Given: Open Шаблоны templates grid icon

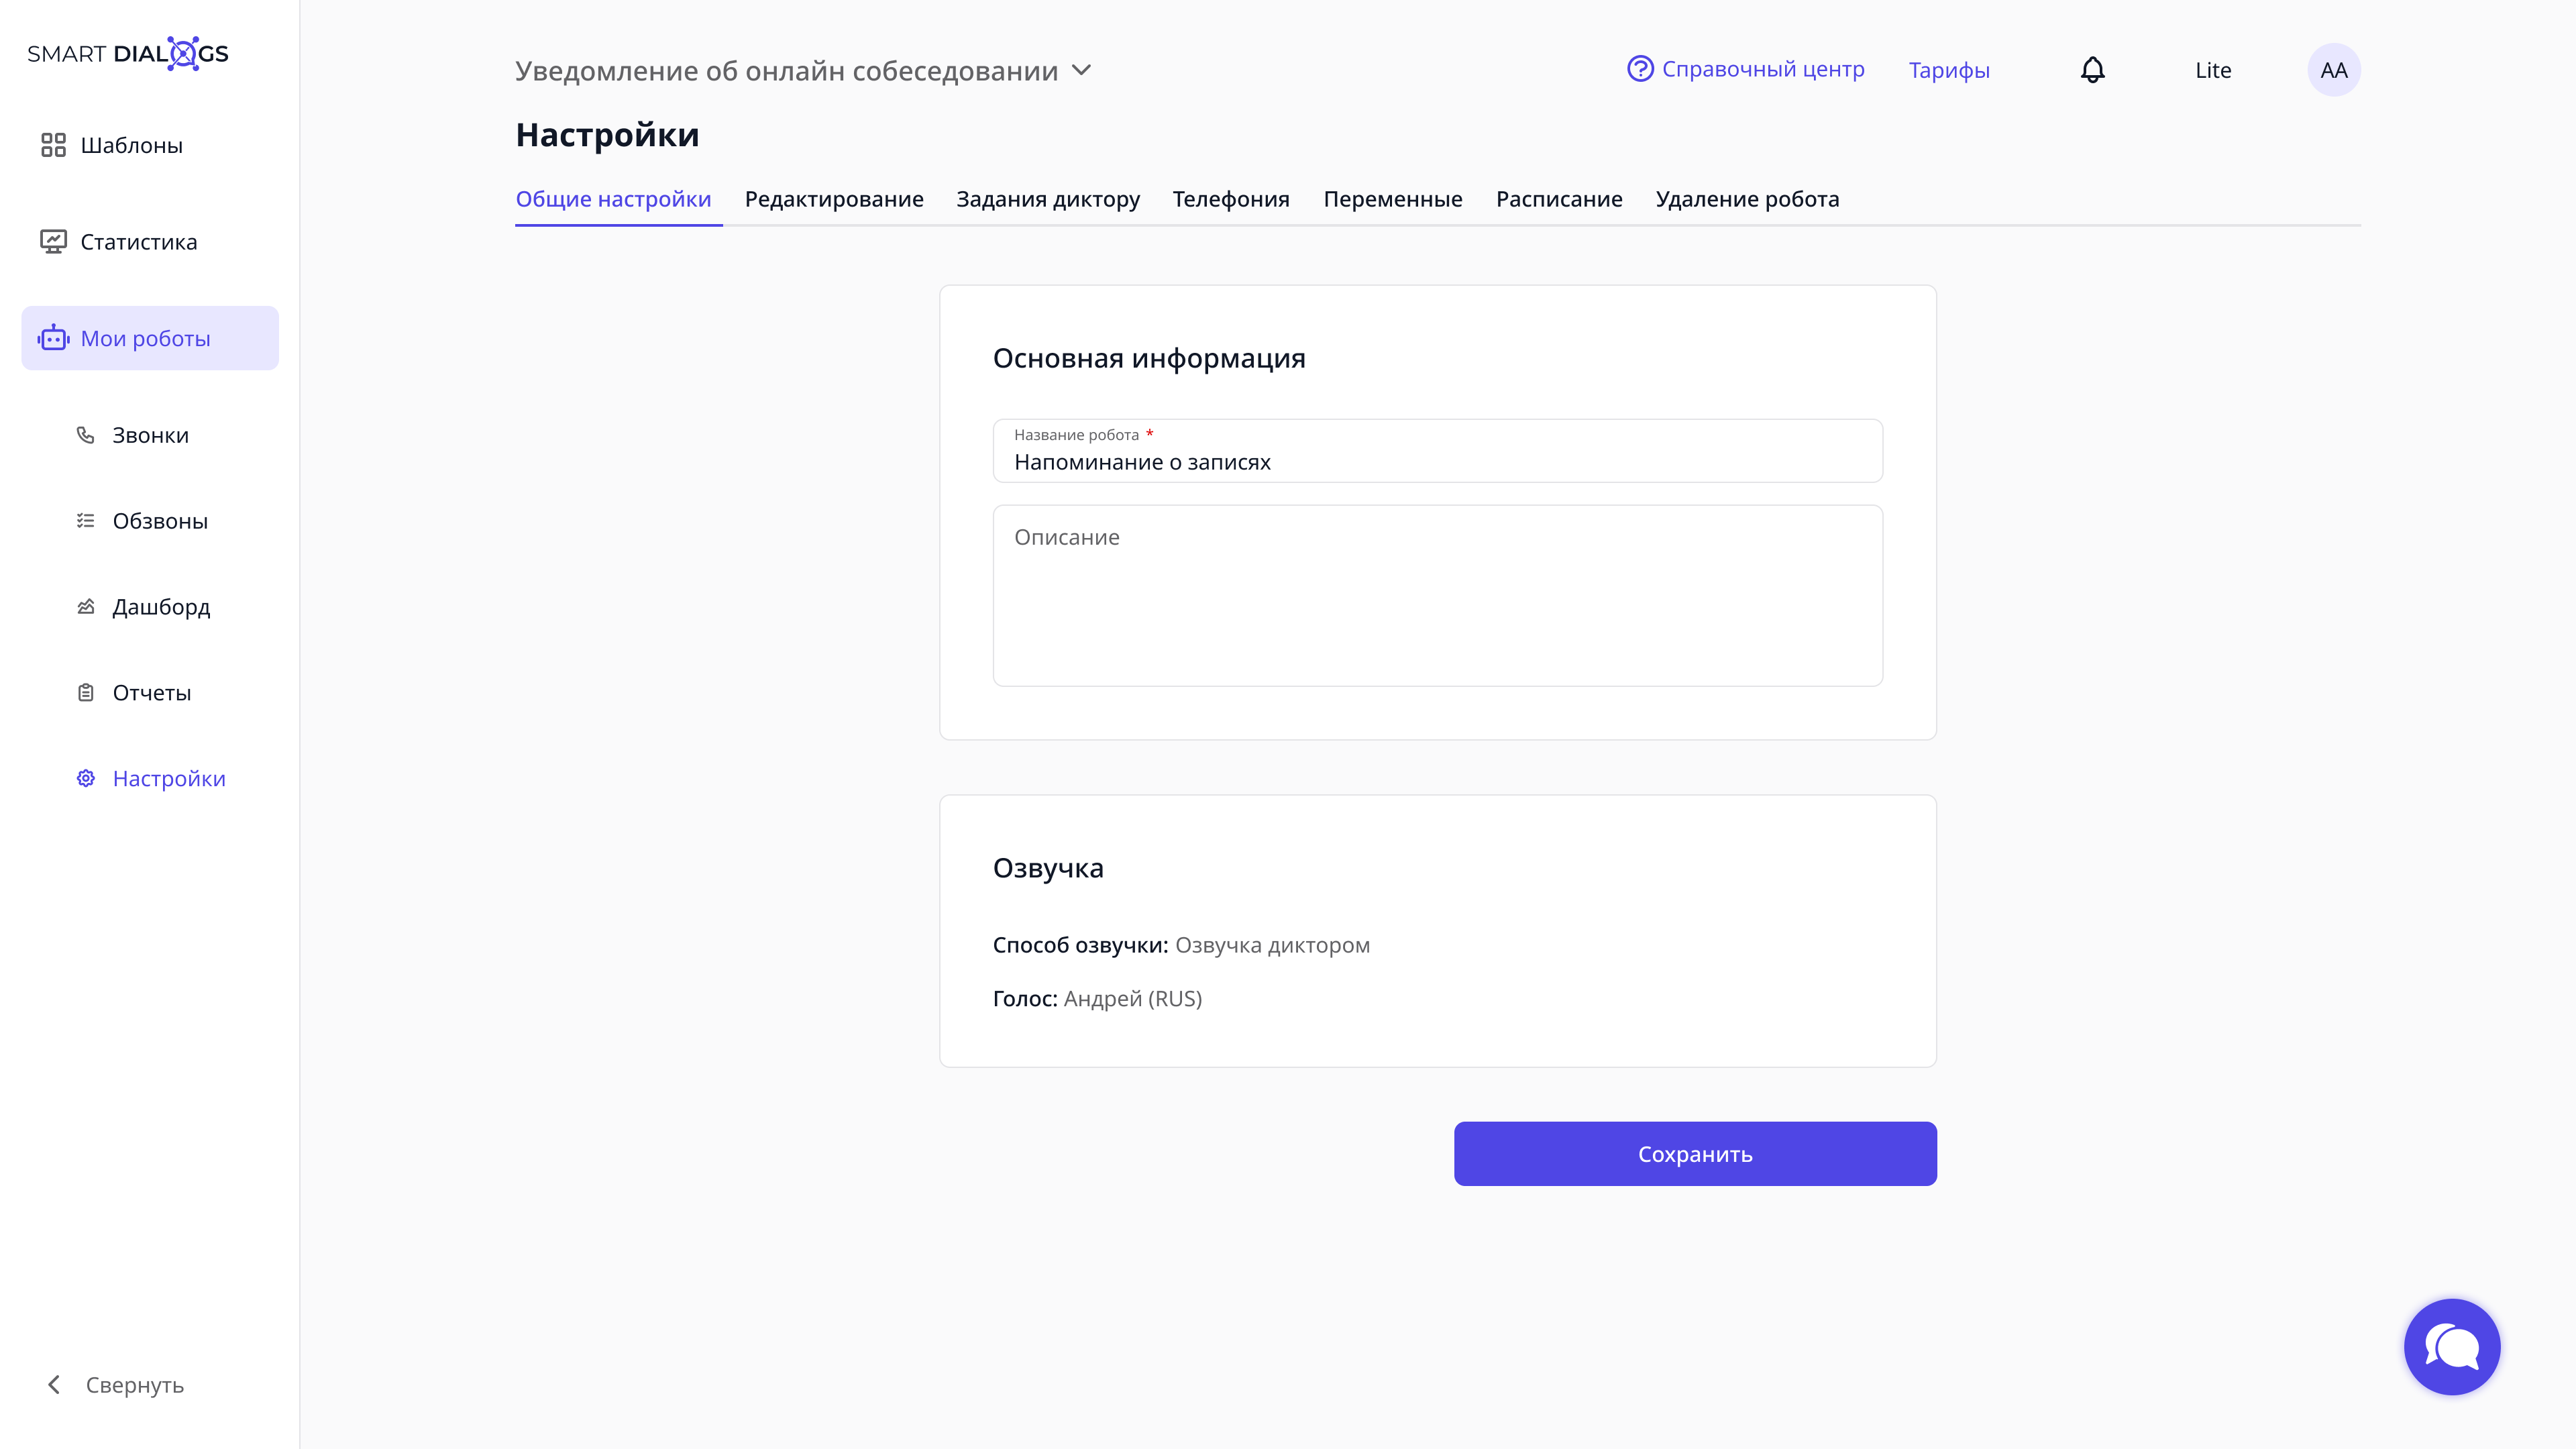Looking at the screenshot, I should (53, 145).
